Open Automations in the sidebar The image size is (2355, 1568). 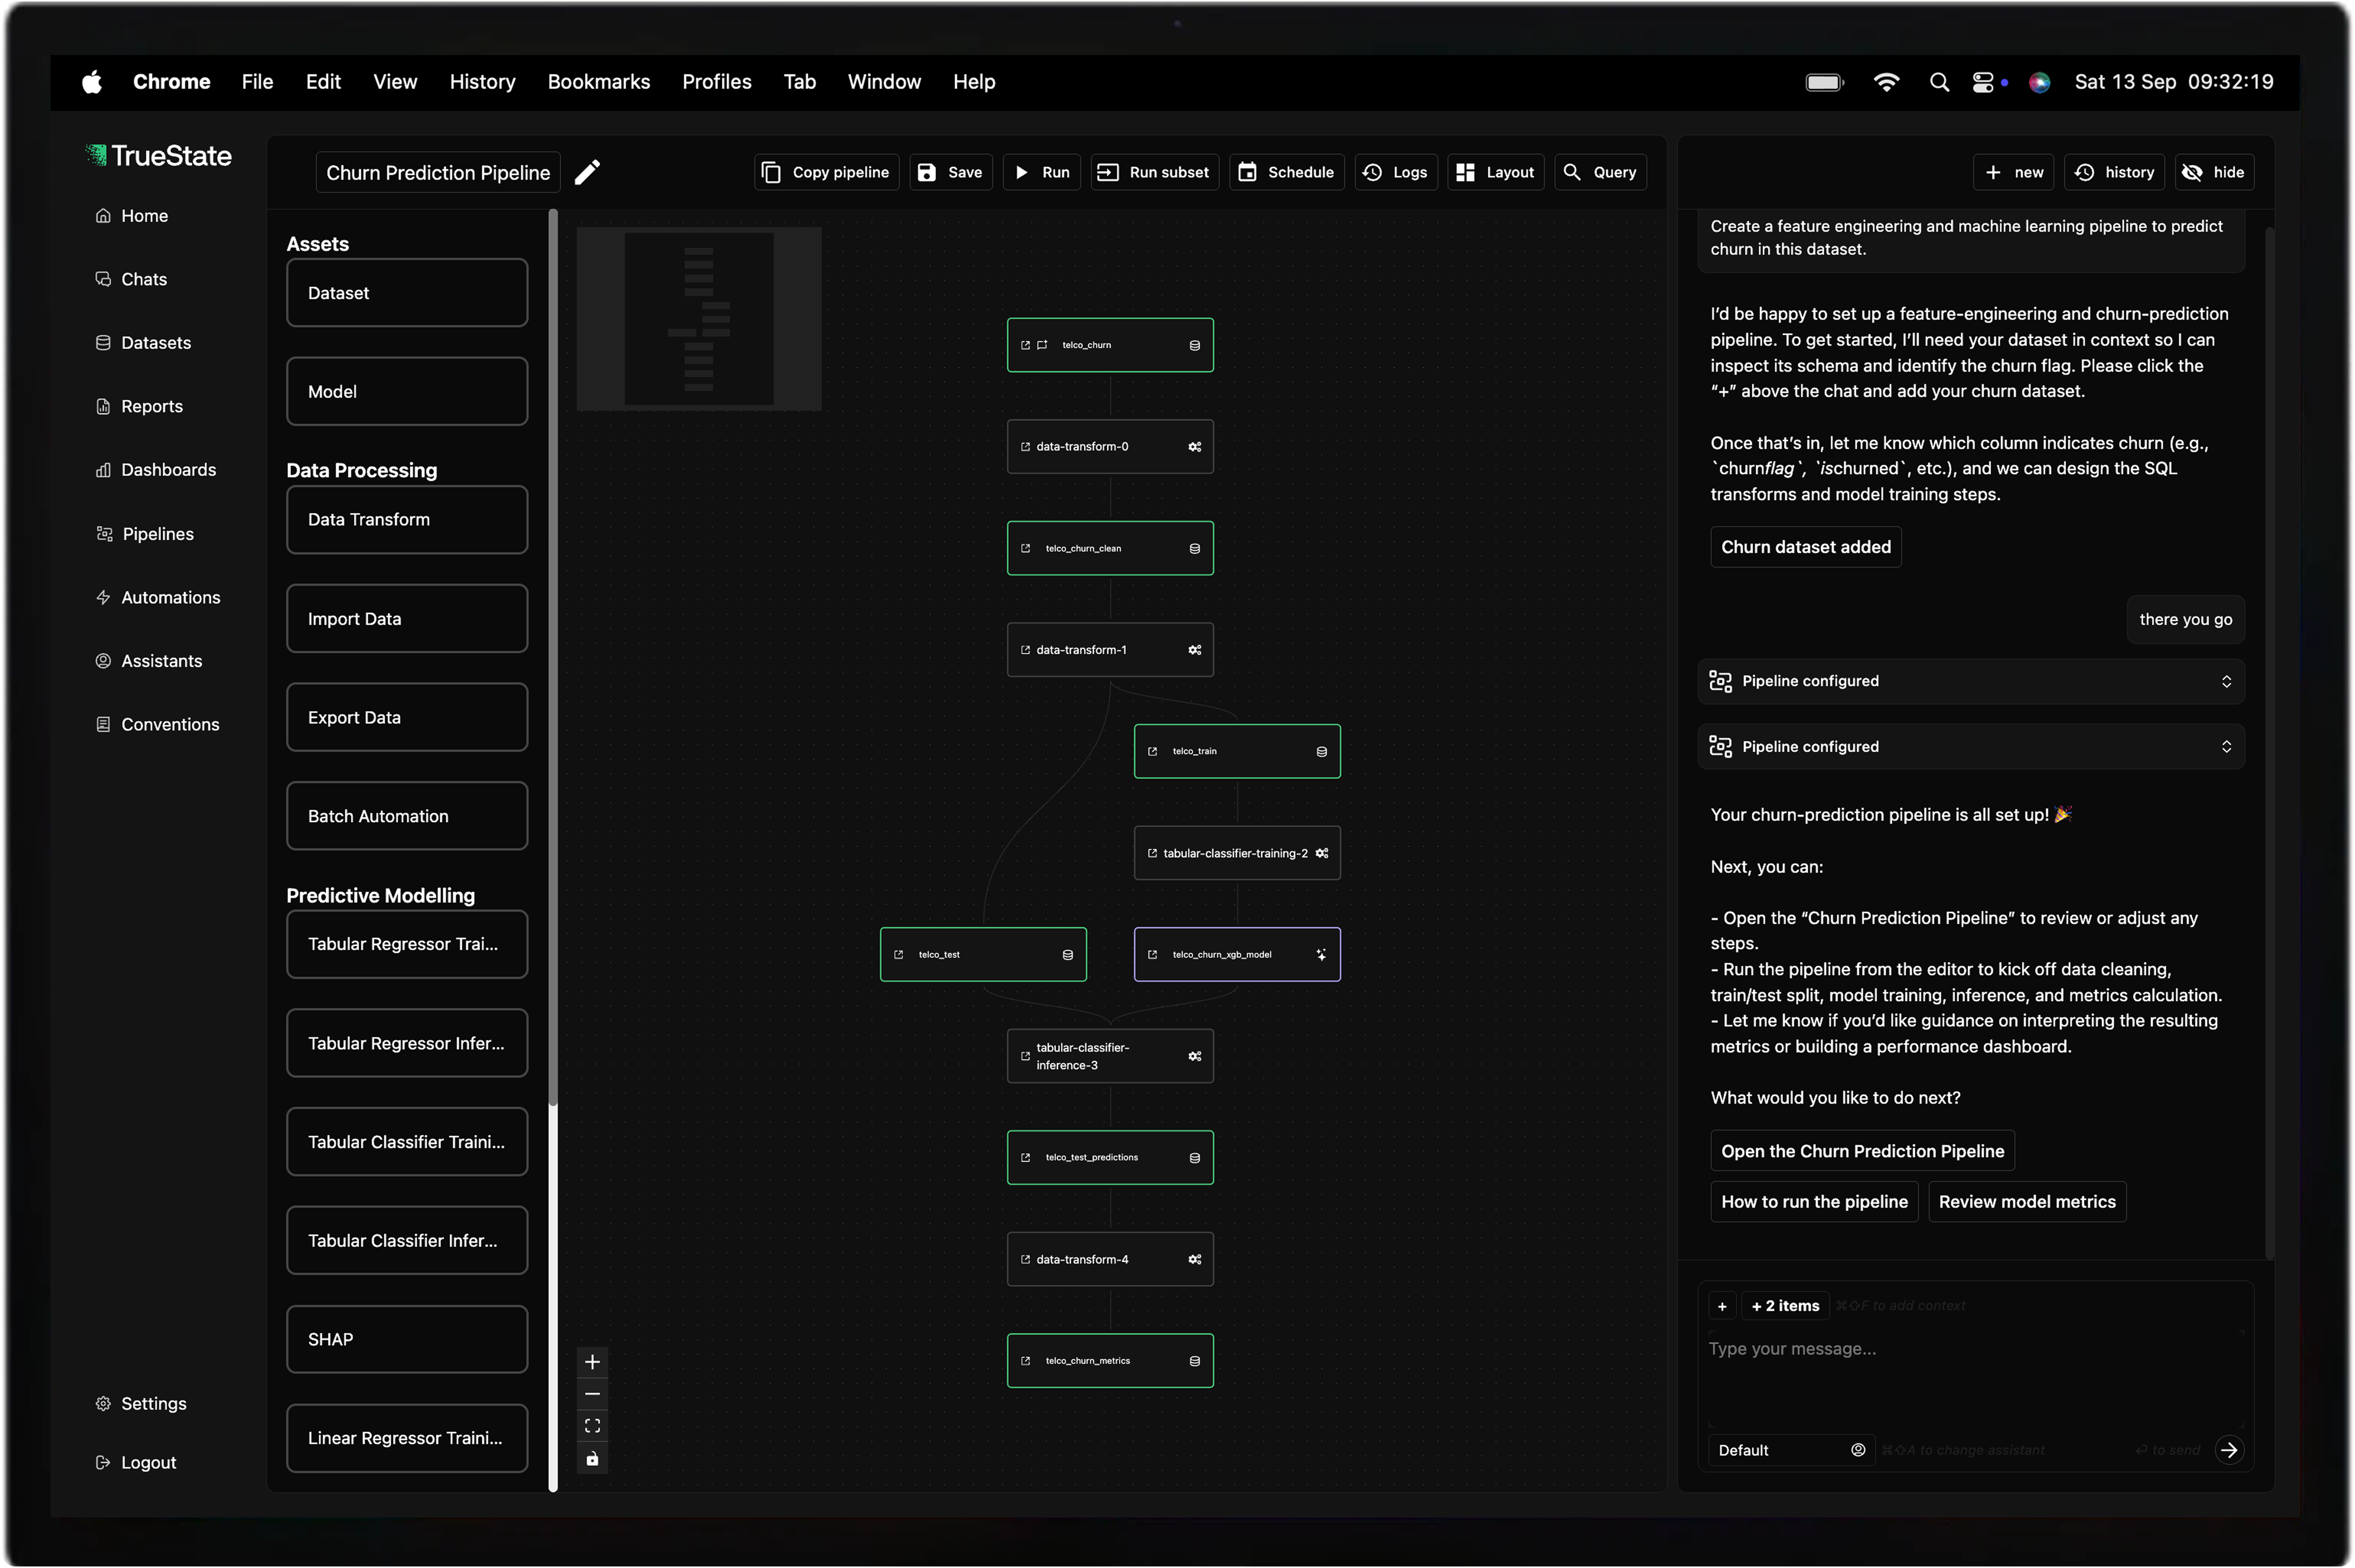point(158,598)
